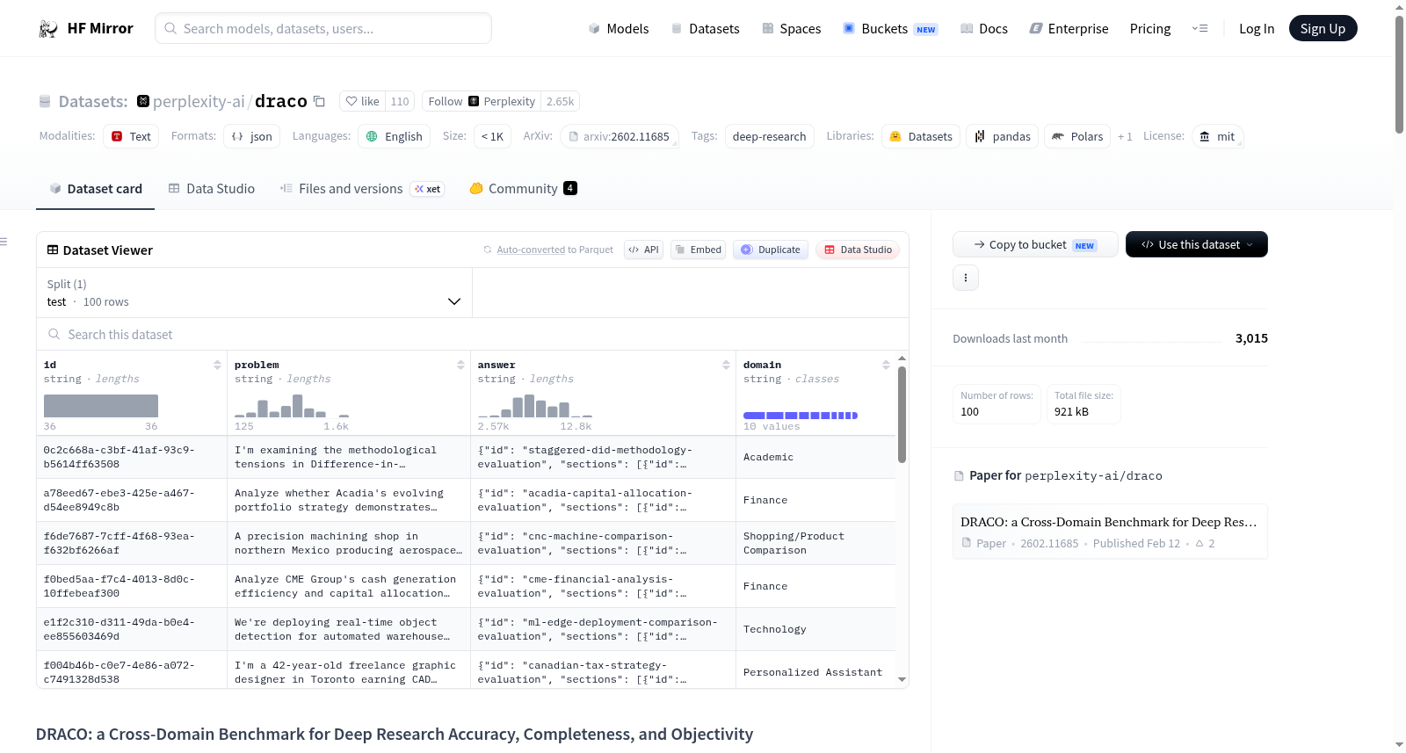The image size is (1406, 753).
Task: Click the Polars library tag
Action: click(1077, 136)
